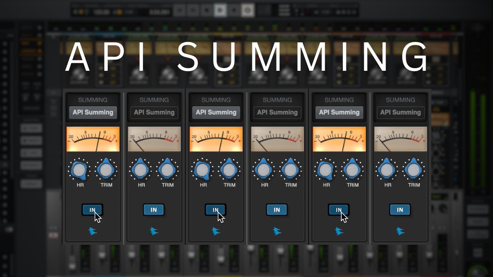Click the unlit VU meter on the sixth strip
Viewport: 493px width, 277px height.
pos(401,139)
